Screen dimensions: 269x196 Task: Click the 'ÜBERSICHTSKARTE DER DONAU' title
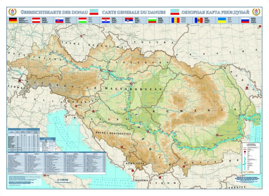pos(54,12)
